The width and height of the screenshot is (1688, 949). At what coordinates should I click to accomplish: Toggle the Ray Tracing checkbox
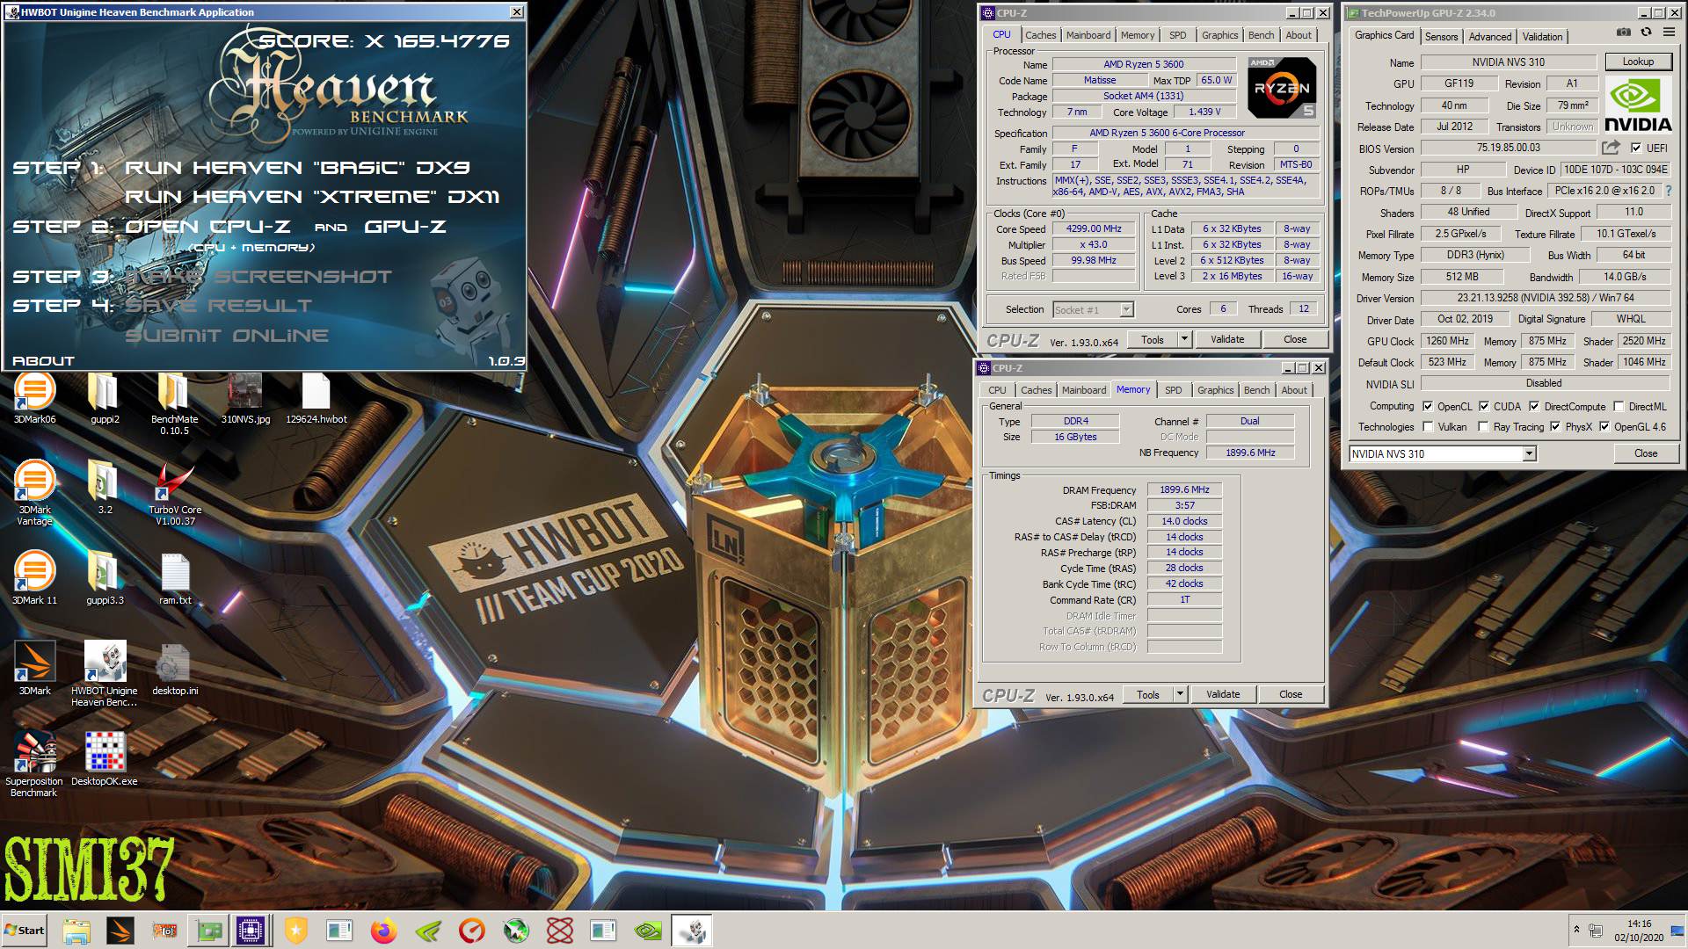click(1484, 427)
